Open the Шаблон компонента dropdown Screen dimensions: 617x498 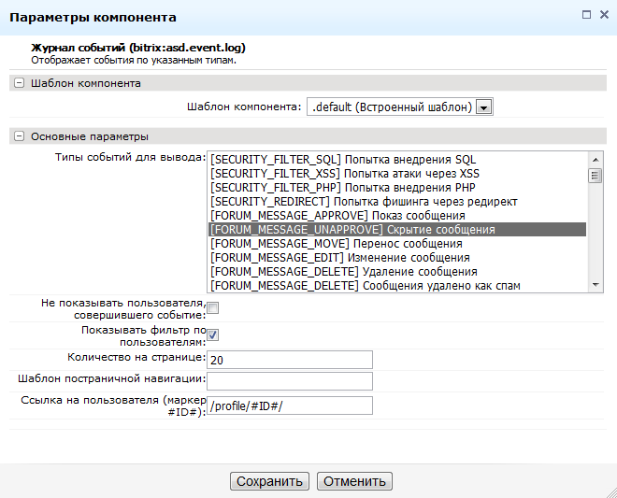pyautogui.click(x=483, y=107)
